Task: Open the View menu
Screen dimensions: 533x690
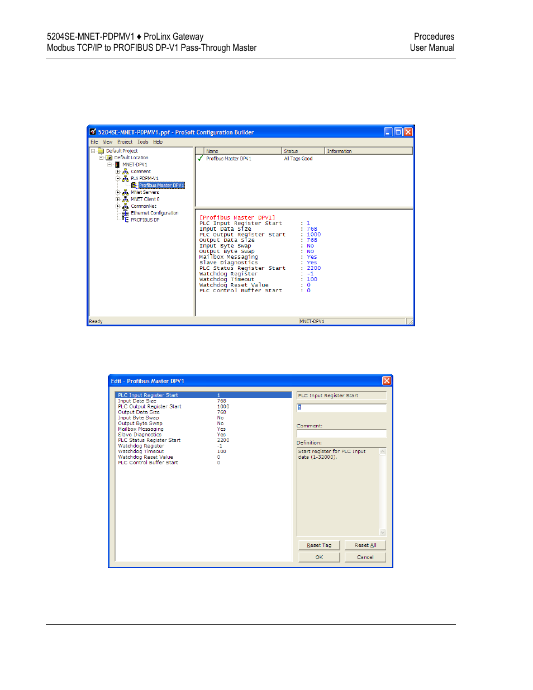Action: 108,142
